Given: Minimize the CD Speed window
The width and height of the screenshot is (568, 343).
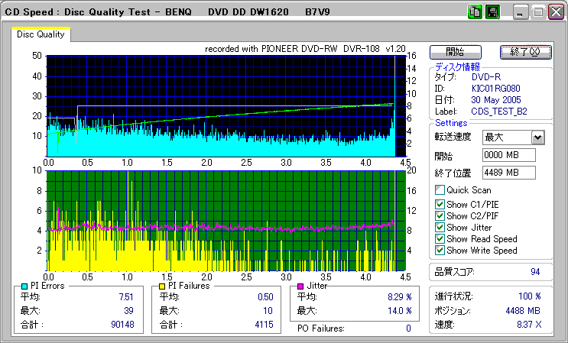Looking at the screenshot, I should tap(521, 12).
